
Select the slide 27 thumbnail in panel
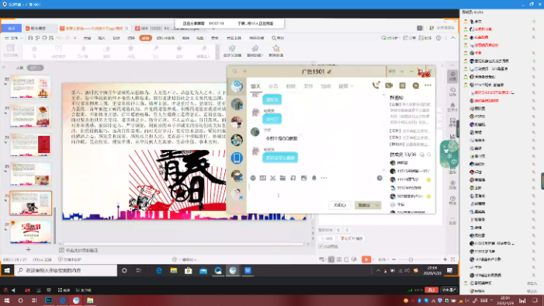[x=30, y=231]
